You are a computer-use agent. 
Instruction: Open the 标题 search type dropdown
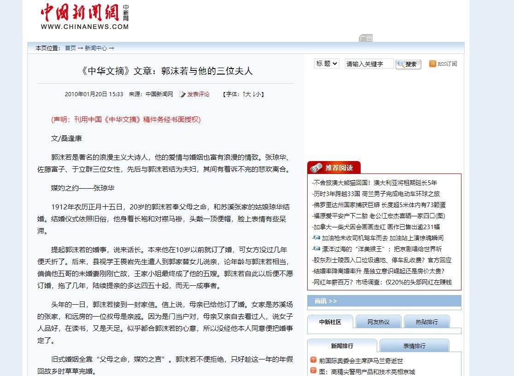pyautogui.click(x=327, y=64)
